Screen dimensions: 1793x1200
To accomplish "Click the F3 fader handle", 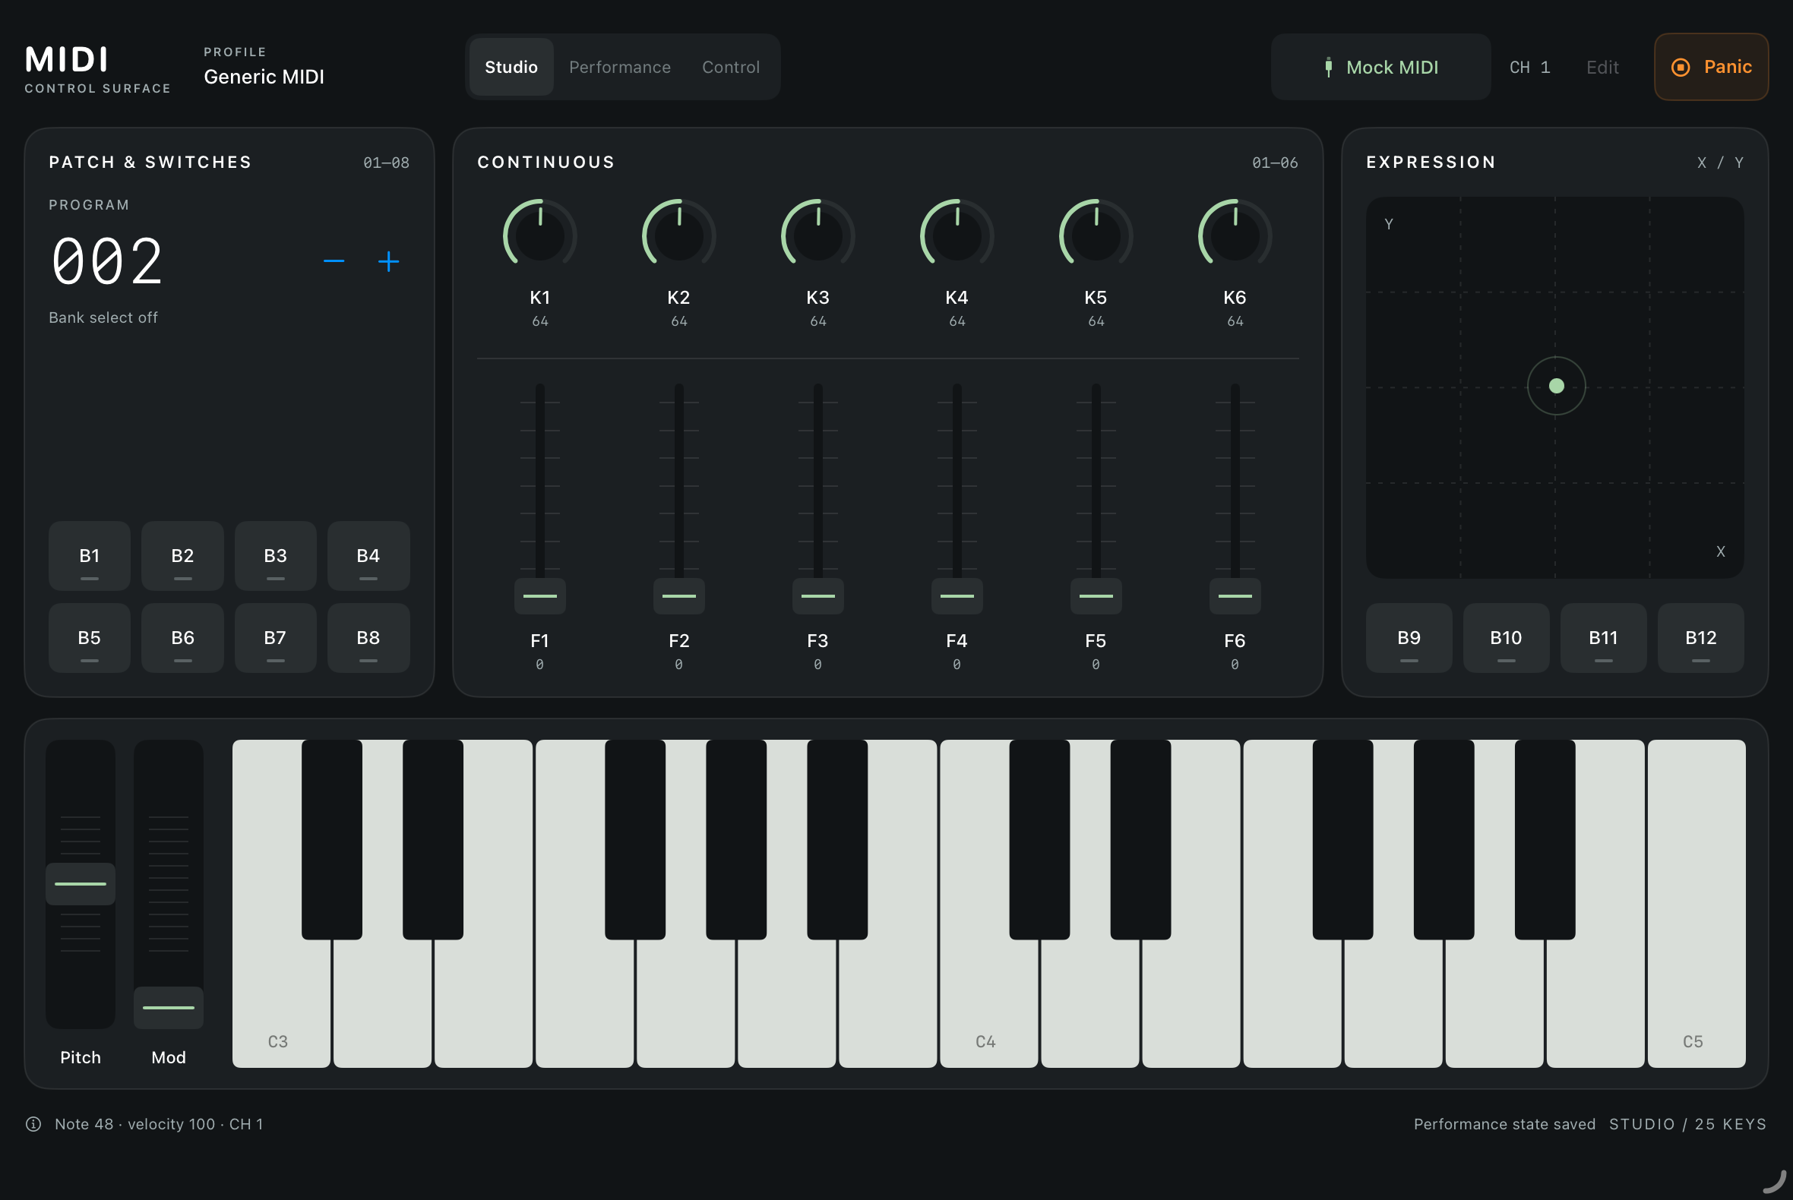I will tap(817, 596).
